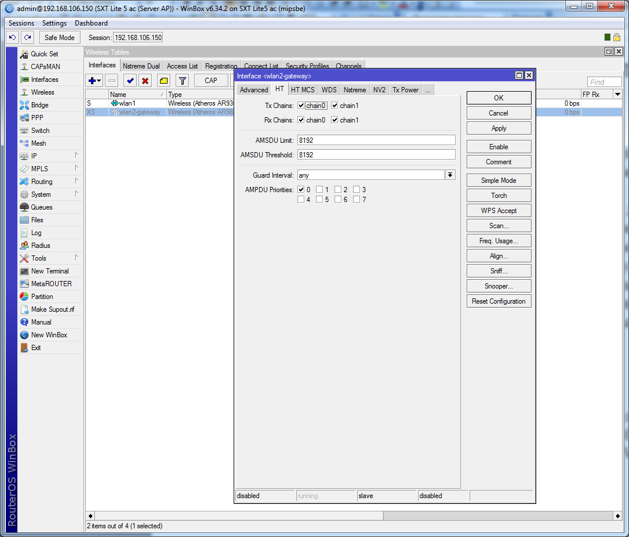Uncheck Tx Chains chain1 checkbox

coord(335,106)
